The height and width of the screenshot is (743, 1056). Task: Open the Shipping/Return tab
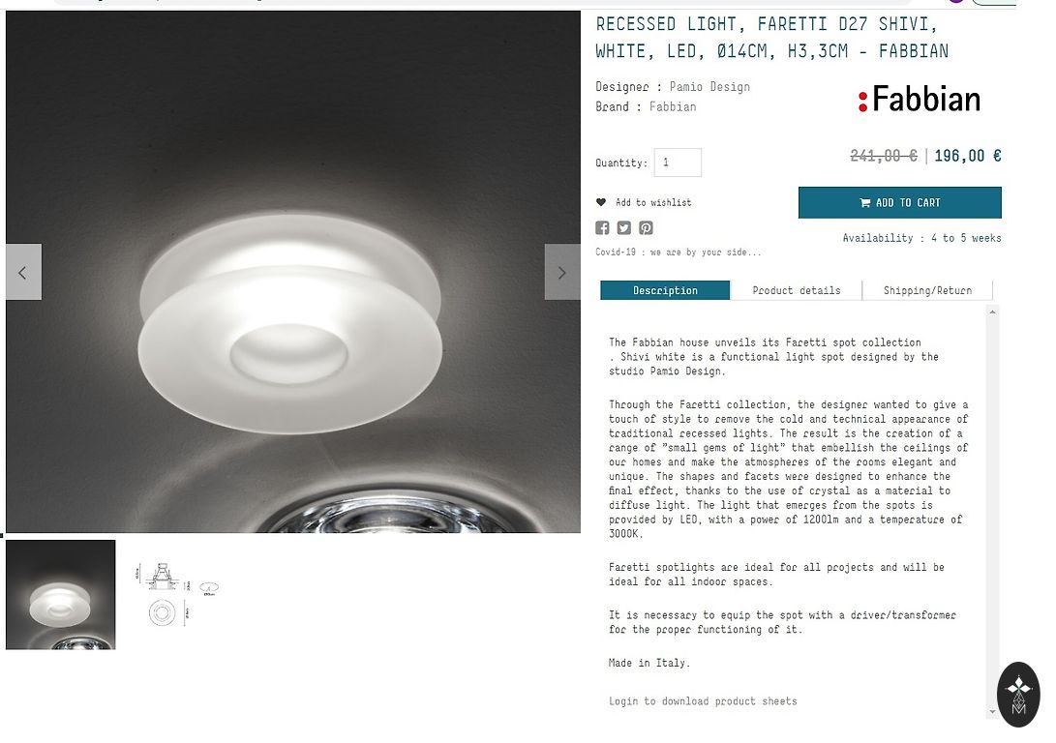[927, 290]
